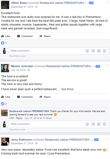Open options chevron on Jerry Robinson review
The width and height of the screenshot is (110, 159).
pos(107,139)
